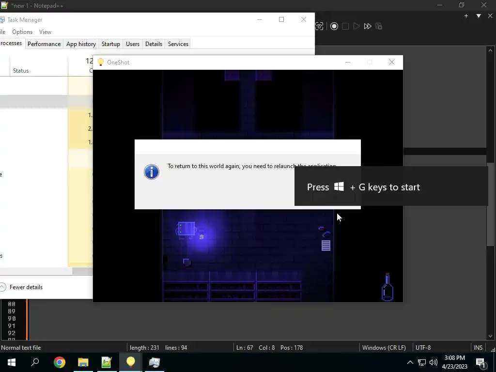
Task: Click the Monitoring eye icon in Notepad++ toolbar
Action: 320,26
